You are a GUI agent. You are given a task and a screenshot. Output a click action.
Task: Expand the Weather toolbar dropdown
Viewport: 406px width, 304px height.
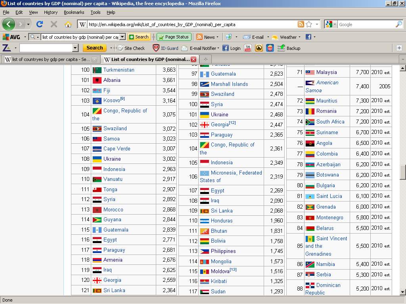tap(300, 37)
